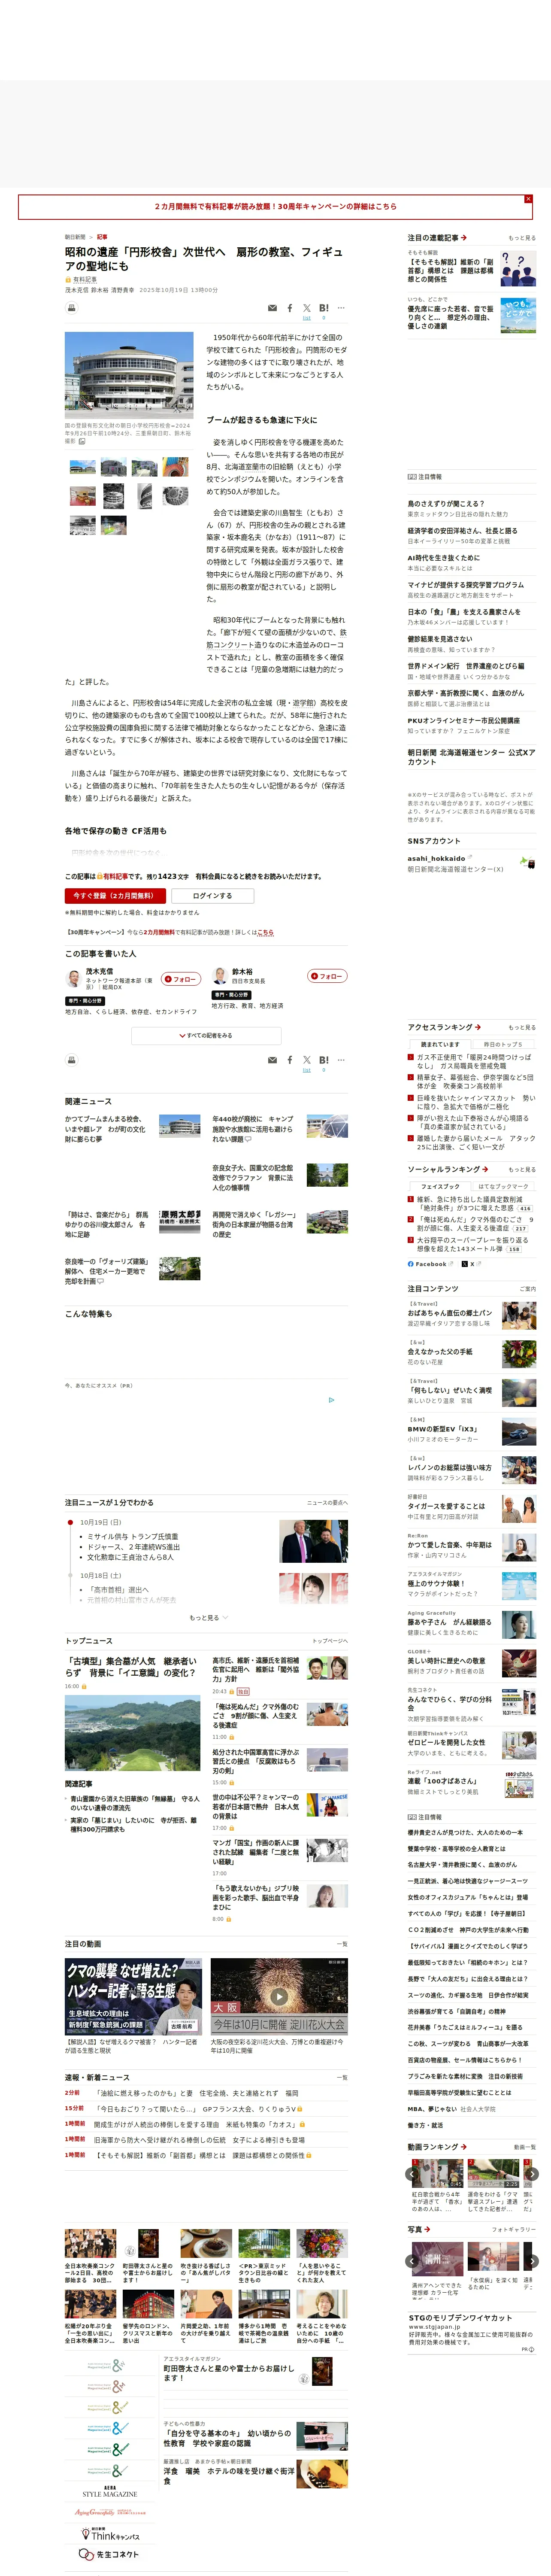This screenshot has width=551, height=2576.
Task: Click 一覧 link beside 速報・新着ニュース
Action: [x=343, y=2077]
